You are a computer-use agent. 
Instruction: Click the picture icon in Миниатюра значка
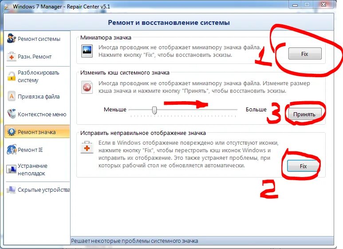pos(87,51)
